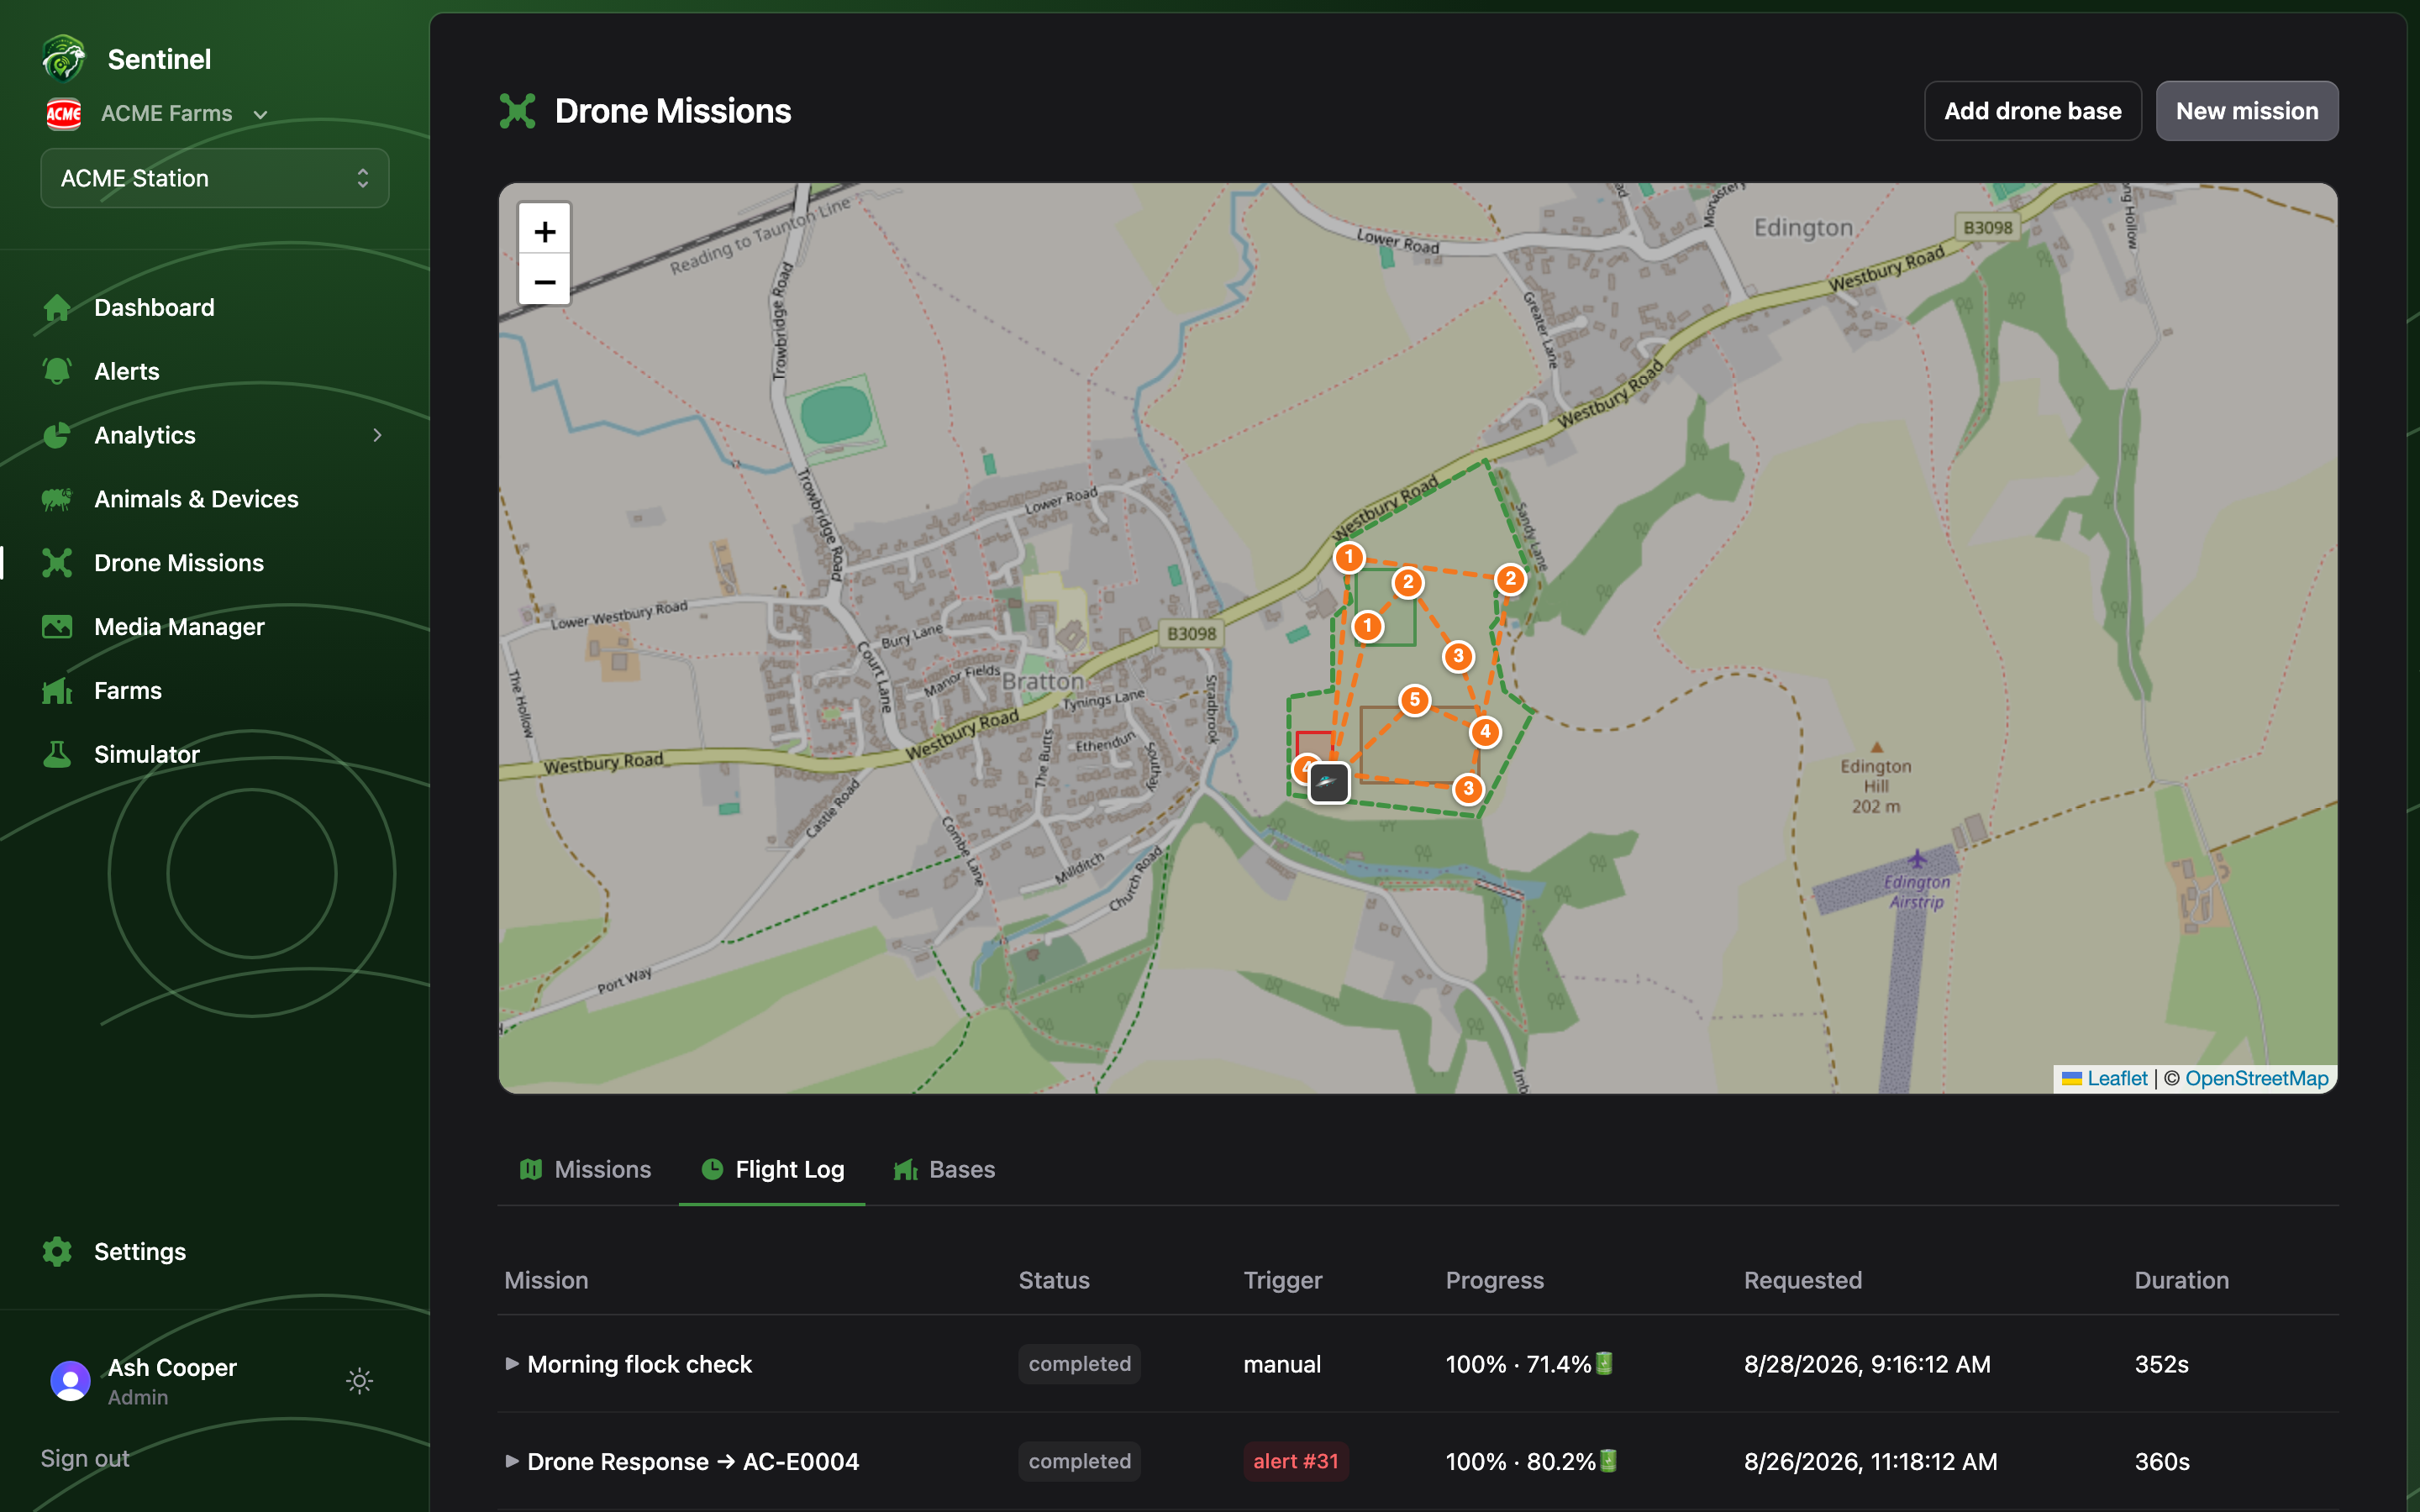Image resolution: width=2420 pixels, height=1512 pixels.
Task: Click the Bases tab barn icon
Action: click(906, 1169)
